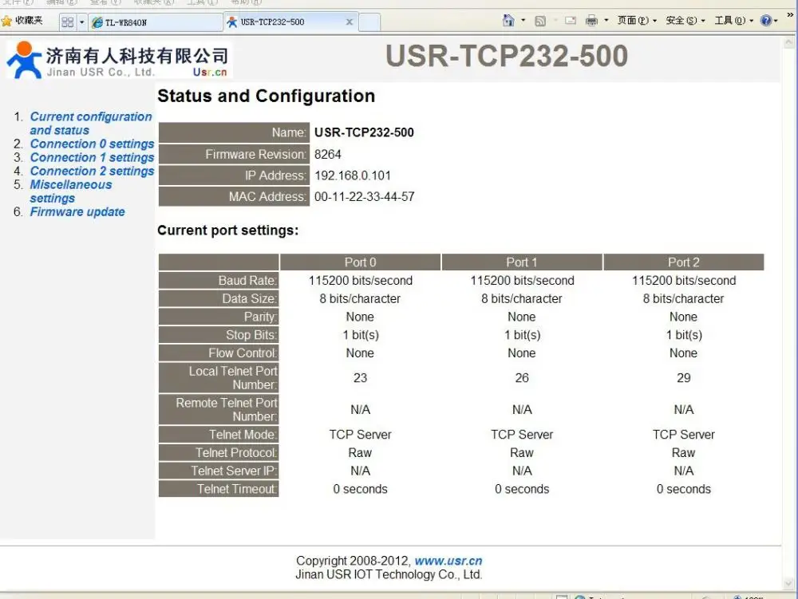Image resolution: width=798 pixels, height=599 pixels.
Task: Open the Quick Tabs grid icon
Action: 67,22
